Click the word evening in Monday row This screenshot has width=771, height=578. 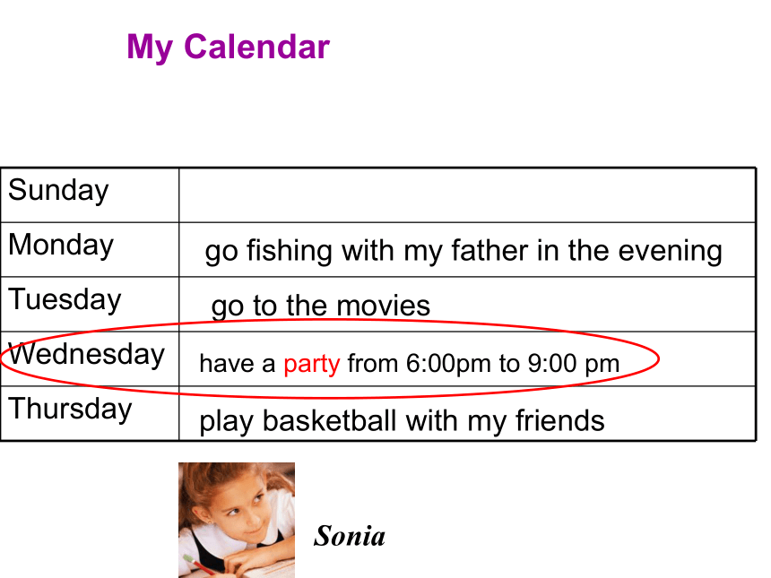[670, 251]
